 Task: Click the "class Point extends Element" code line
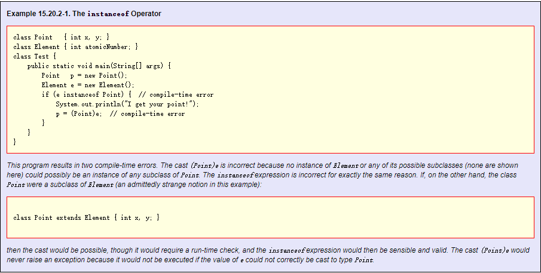click(x=87, y=217)
